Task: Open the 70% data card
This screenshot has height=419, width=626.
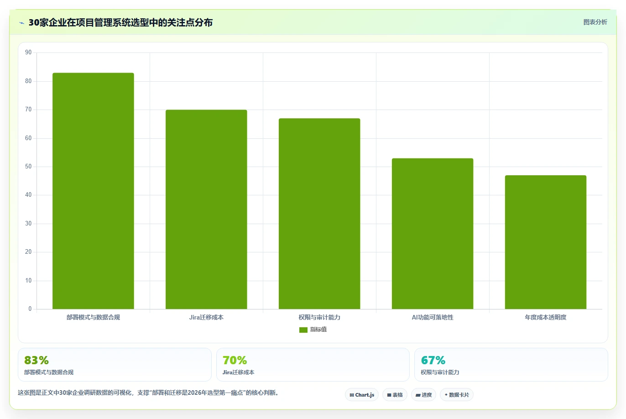Action: pyautogui.click(x=313, y=365)
